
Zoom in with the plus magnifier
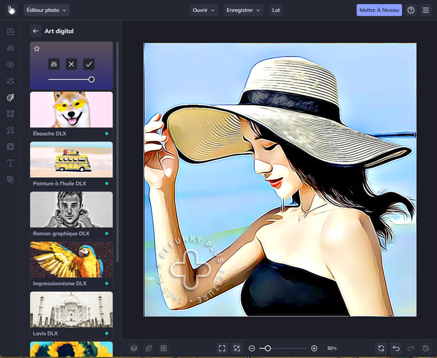314,348
